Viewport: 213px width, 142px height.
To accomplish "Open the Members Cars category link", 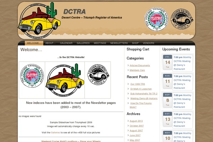I will 137,70.
